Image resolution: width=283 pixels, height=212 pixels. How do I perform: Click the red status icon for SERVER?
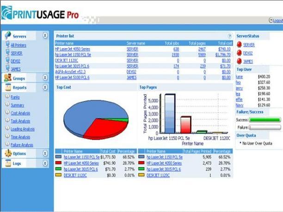click(239, 44)
